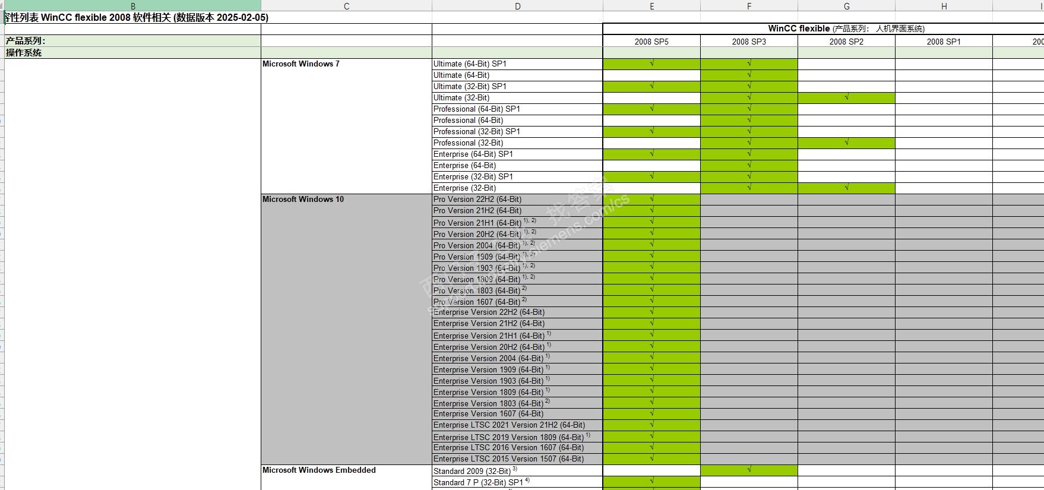Select column G header
Viewport: 1044px width, 490px height.
point(846,6)
